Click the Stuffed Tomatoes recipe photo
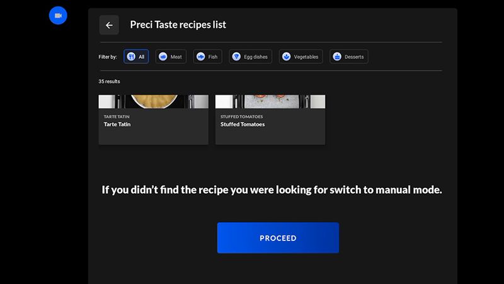Viewport: 504px width, 284px height. (270, 102)
